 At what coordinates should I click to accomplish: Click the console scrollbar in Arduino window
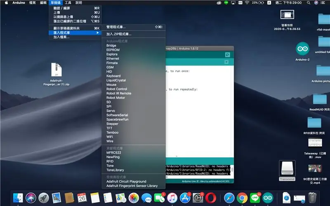click(232, 170)
